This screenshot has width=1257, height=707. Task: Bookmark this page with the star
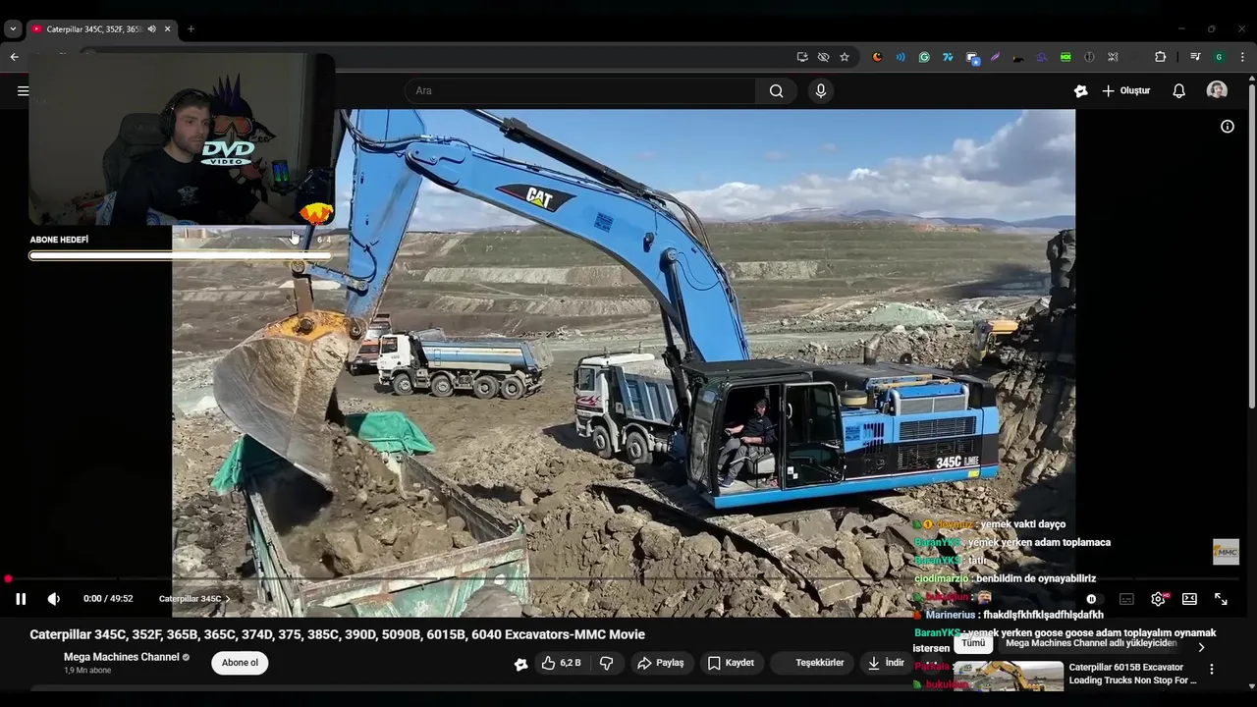(x=845, y=57)
